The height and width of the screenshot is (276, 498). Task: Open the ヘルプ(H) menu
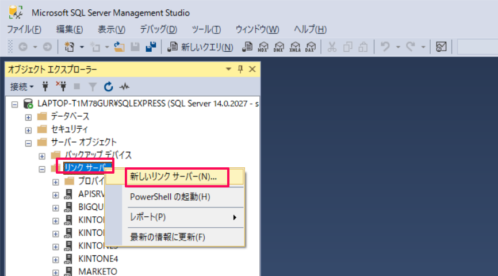pyautogui.click(x=310, y=29)
